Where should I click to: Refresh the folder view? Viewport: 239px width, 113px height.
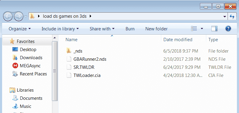(232, 16)
